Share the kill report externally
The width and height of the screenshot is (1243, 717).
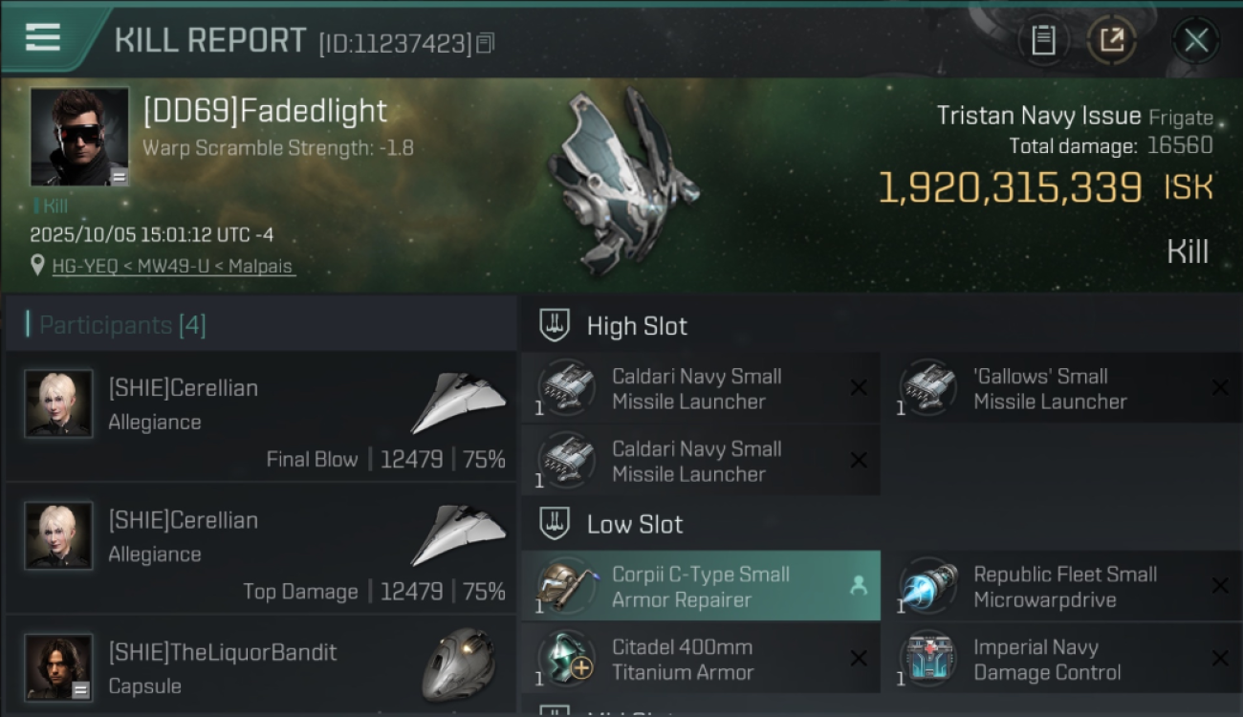pyautogui.click(x=1112, y=40)
